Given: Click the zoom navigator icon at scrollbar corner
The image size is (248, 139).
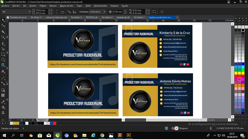Looking at the screenshot, I should (x=233, y=120).
